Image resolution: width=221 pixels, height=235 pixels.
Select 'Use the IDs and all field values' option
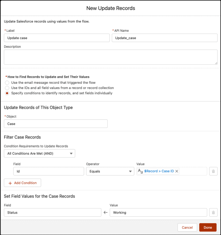point(7,88)
